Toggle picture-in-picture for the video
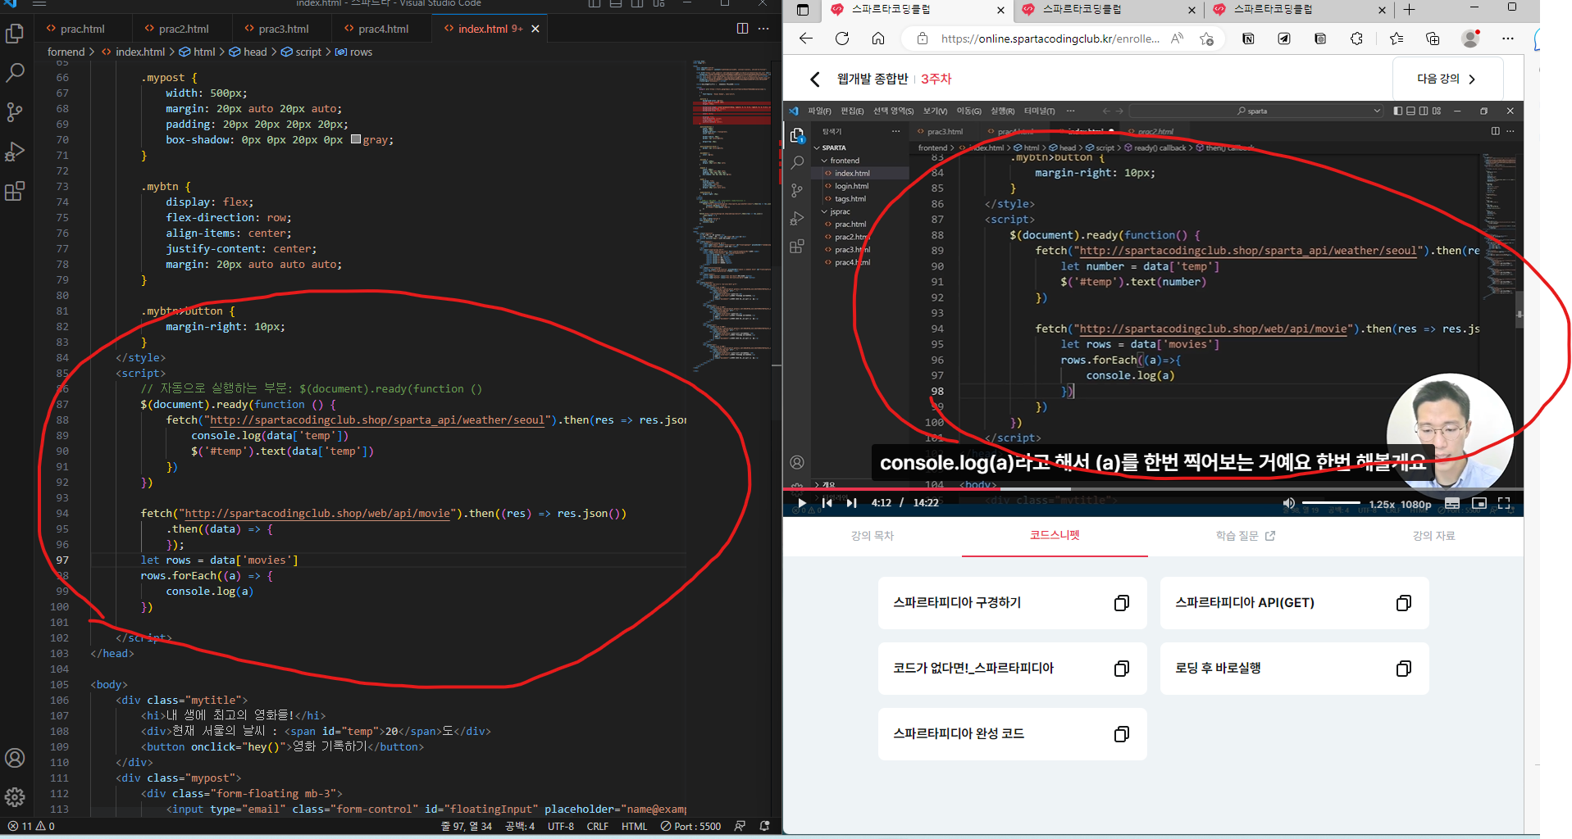Image resolution: width=1572 pixels, height=839 pixels. click(1479, 503)
